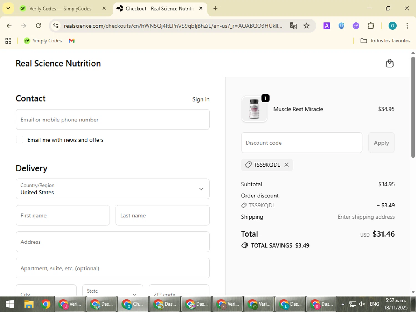Open the blue shield extension
The width and height of the screenshot is (416, 312).
click(341, 26)
